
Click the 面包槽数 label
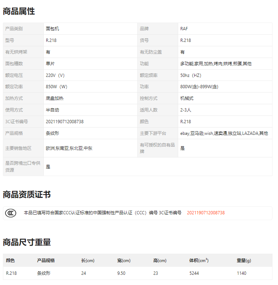14,64
